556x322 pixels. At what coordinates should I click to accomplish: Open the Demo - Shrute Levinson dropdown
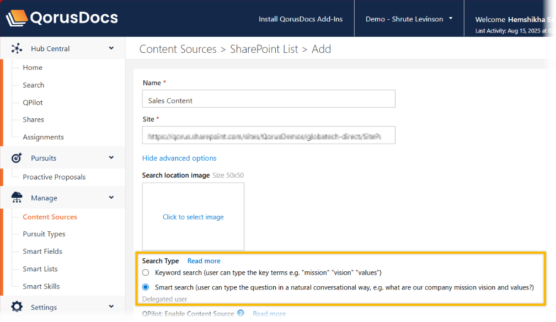(409, 19)
